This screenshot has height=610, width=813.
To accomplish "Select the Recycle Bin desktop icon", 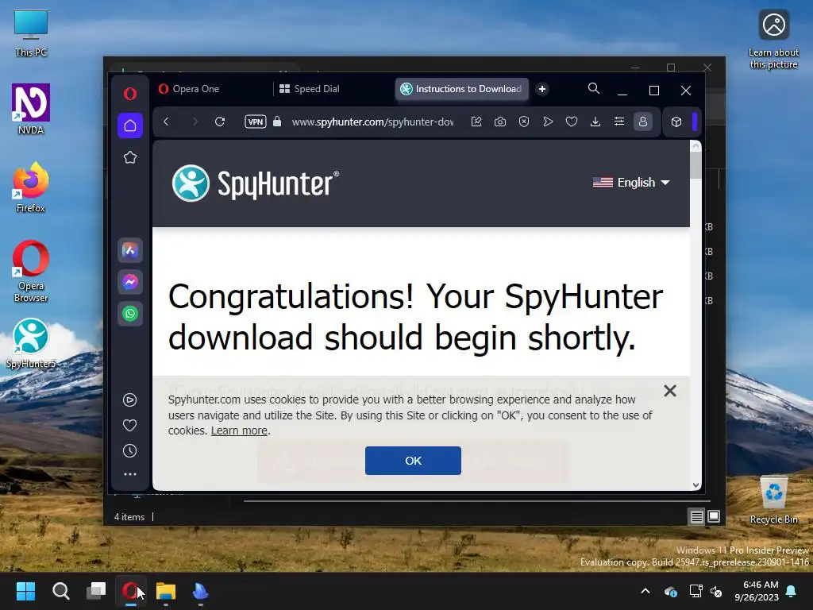I will pos(773,500).
